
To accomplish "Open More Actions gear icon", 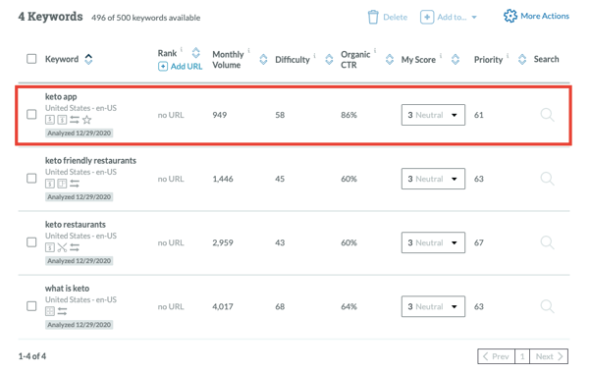I will [x=510, y=16].
